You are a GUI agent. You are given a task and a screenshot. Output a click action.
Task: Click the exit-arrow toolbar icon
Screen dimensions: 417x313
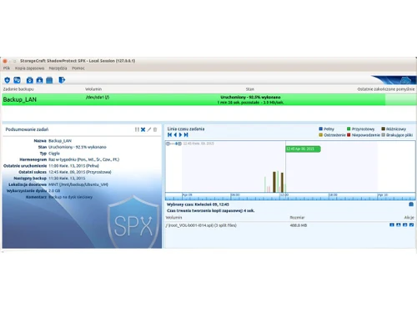click(x=62, y=80)
